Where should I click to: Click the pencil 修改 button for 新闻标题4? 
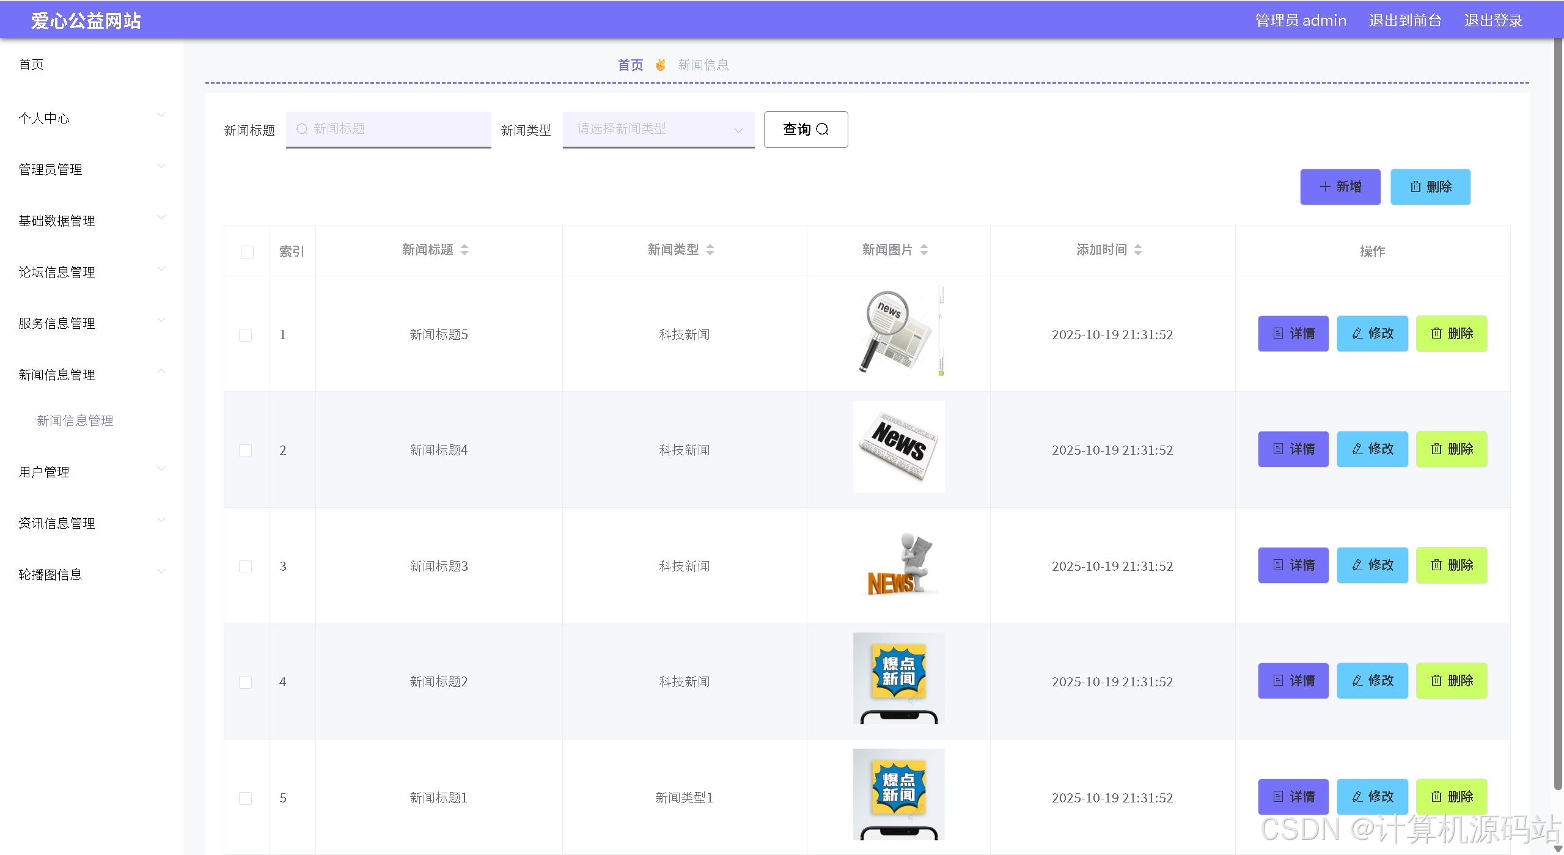[x=1372, y=449]
